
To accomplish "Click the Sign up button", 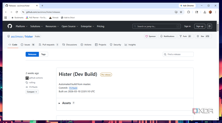I will click(x=200, y=26).
